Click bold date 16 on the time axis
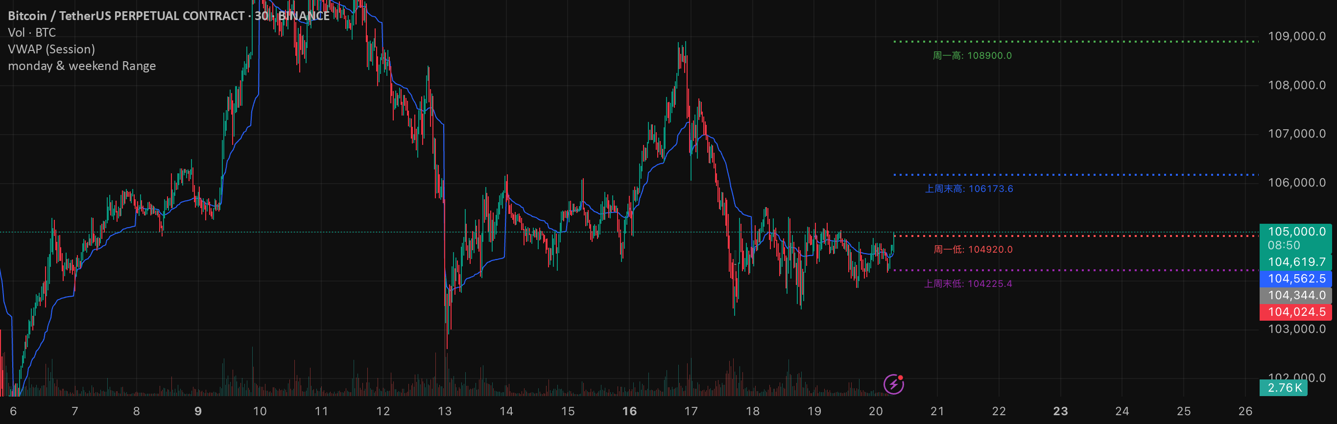Screen dimensions: 1337x424 point(630,412)
